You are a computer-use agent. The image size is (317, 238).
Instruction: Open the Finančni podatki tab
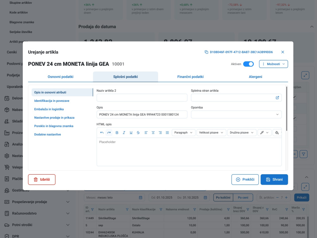coord(190,77)
